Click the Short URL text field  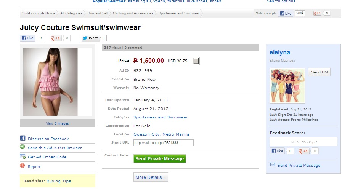click(163, 143)
